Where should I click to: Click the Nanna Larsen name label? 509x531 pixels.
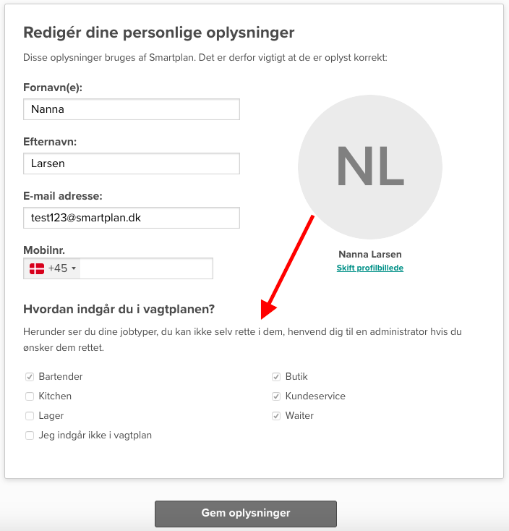point(369,255)
